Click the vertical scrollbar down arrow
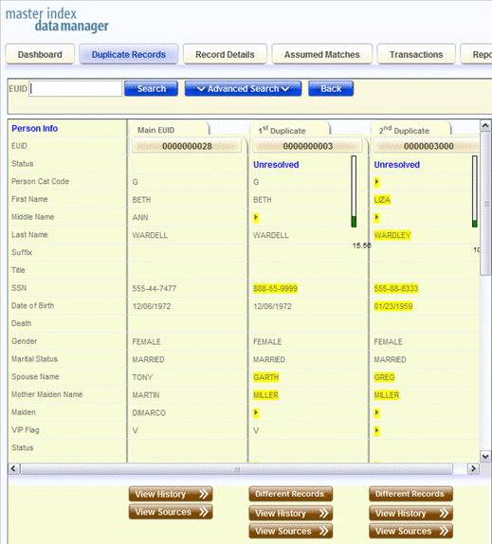Viewport: 492px width, 544px height. click(485, 456)
